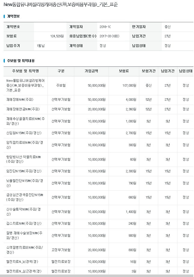Click the 보험기간 column header
194x277 pixels.
point(148,71)
